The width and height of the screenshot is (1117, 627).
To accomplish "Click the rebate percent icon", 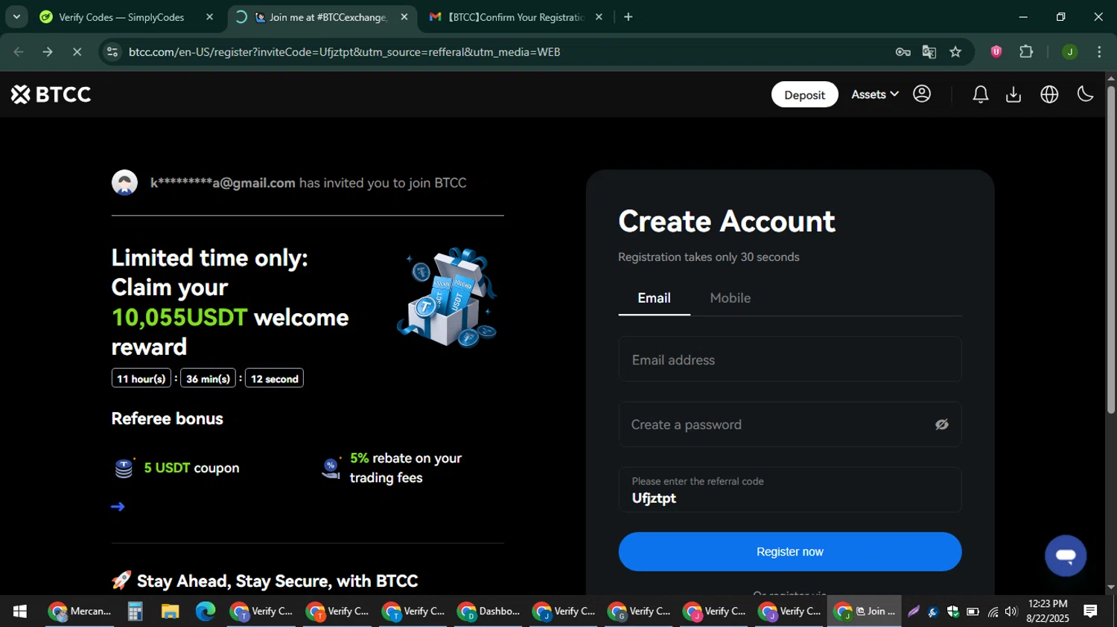I will coord(331,467).
